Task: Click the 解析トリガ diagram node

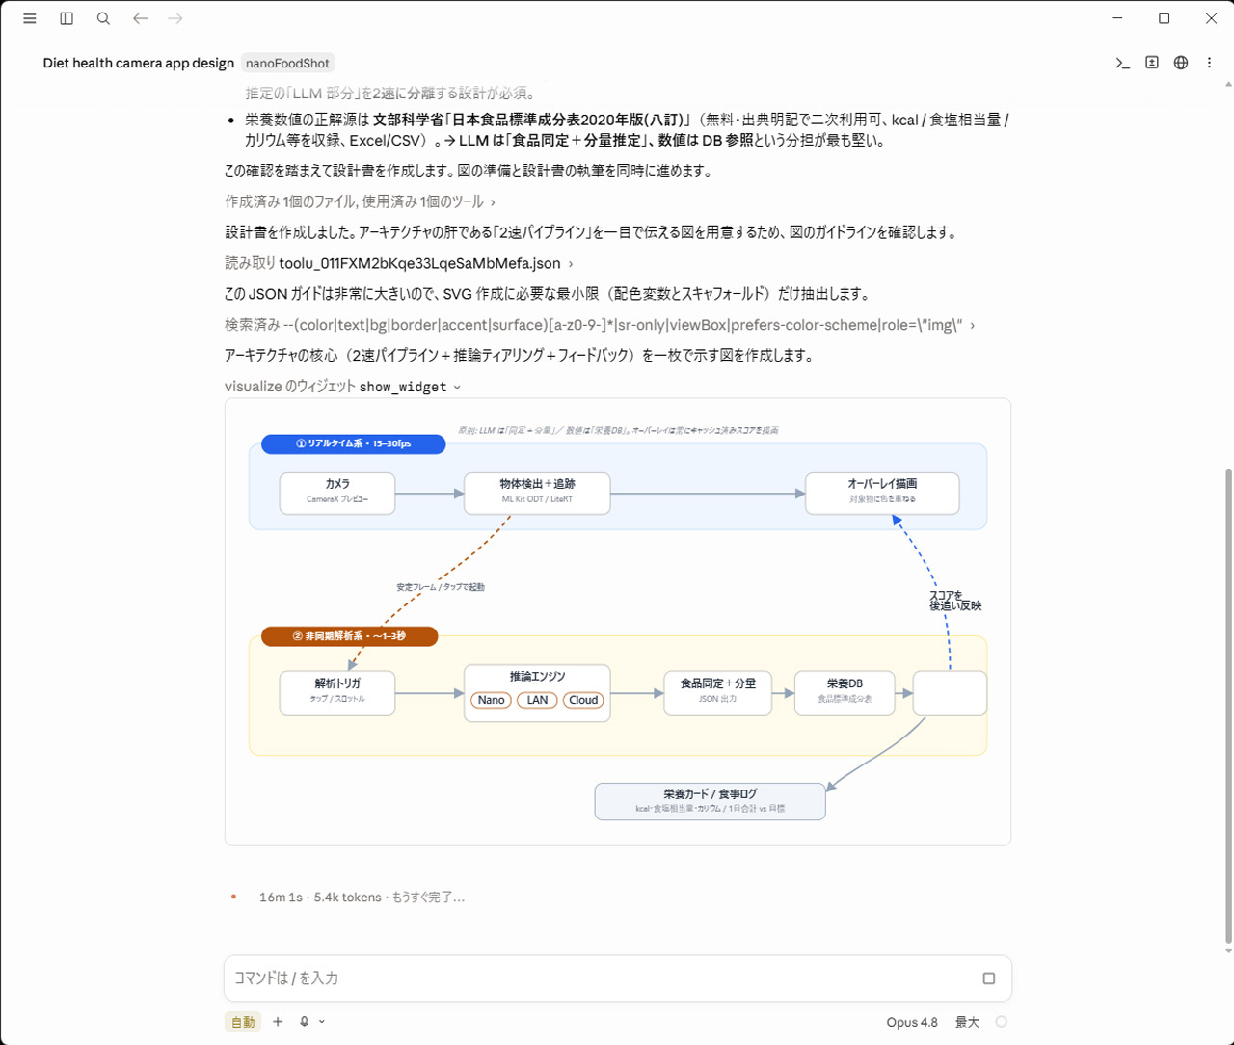Action: pyautogui.click(x=337, y=692)
